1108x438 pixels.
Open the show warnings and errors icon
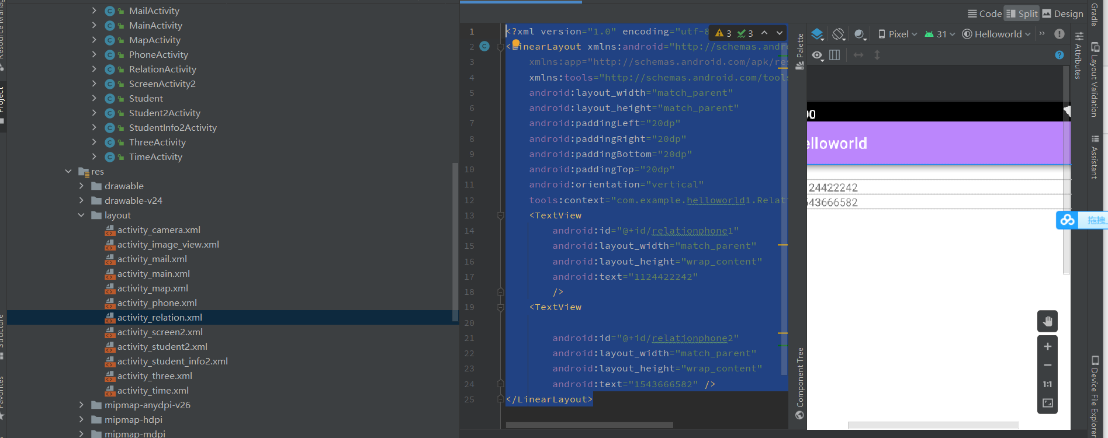click(x=1059, y=34)
